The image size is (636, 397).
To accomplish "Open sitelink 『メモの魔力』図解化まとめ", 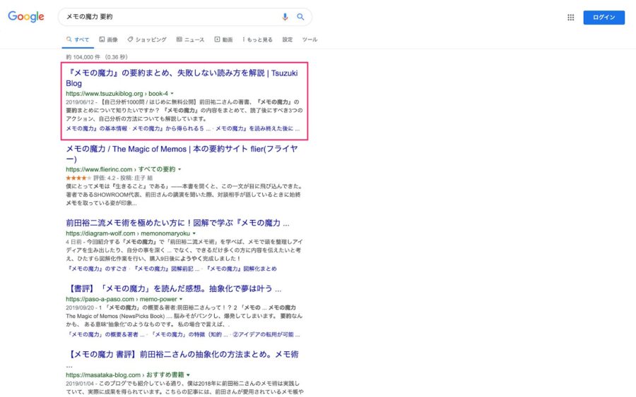I will coord(241,268).
